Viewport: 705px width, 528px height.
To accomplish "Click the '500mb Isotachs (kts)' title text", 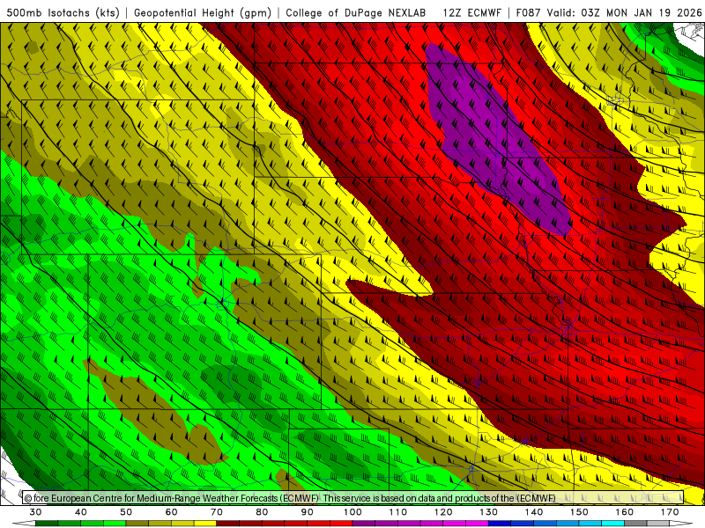I will (63, 12).
